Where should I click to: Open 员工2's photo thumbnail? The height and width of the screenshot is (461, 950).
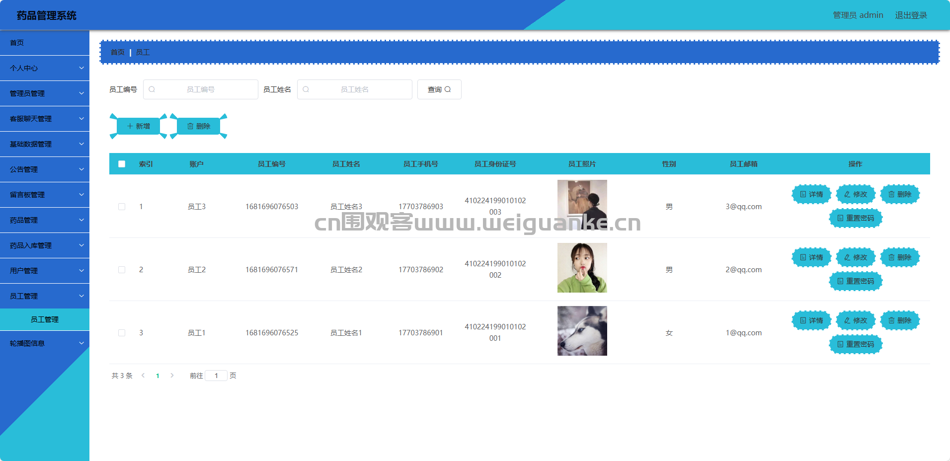tap(582, 268)
